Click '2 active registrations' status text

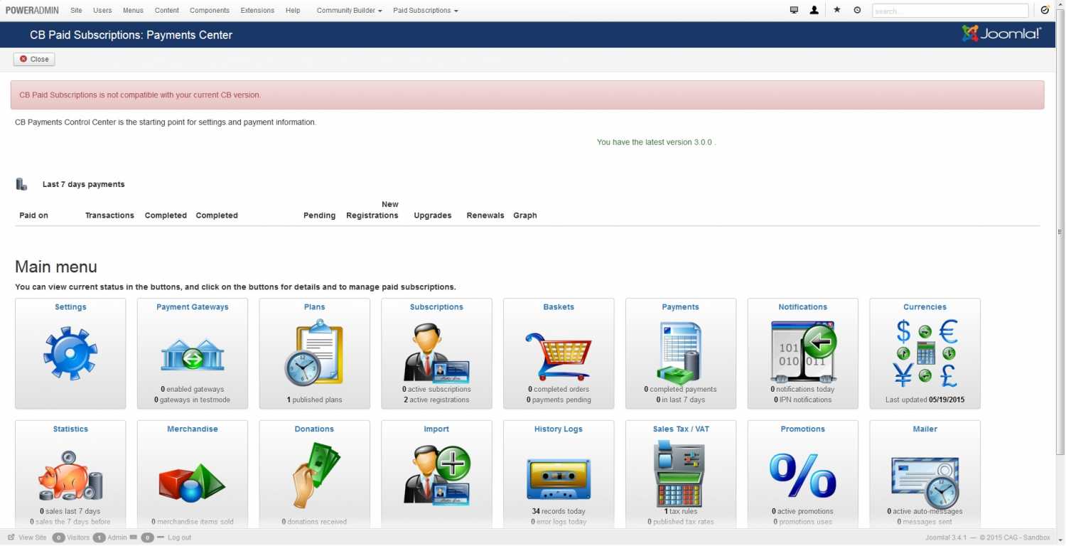click(436, 400)
